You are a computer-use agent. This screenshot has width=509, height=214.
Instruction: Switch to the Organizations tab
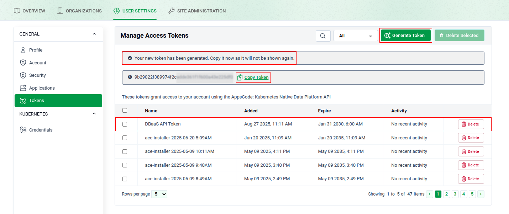pyautogui.click(x=79, y=11)
